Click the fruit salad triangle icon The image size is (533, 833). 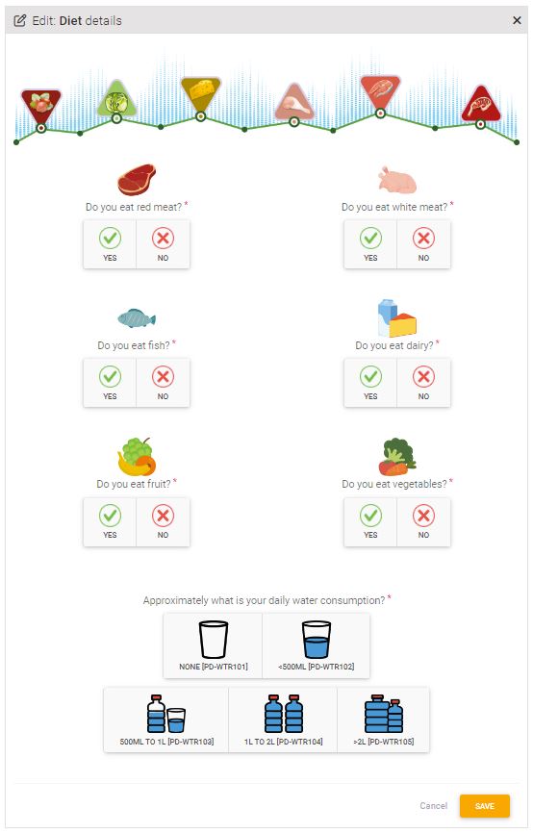[41, 104]
